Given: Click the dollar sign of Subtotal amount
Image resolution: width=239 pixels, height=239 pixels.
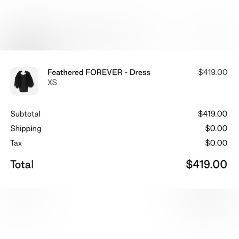Looking at the screenshot, I should pos(200,114).
